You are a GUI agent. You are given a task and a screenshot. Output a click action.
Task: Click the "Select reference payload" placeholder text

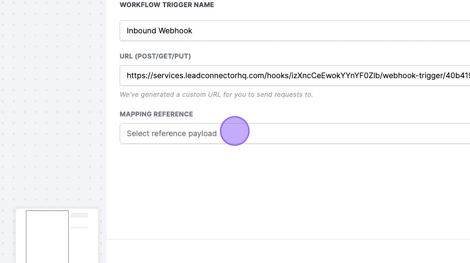click(x=172, y=133)
